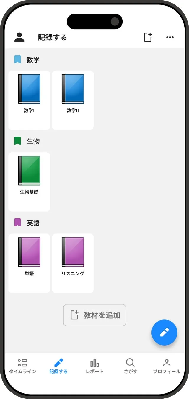Tap the タイムライン timeline icon
This screenshot has height=399, width=189.
[x=22, y=362]
